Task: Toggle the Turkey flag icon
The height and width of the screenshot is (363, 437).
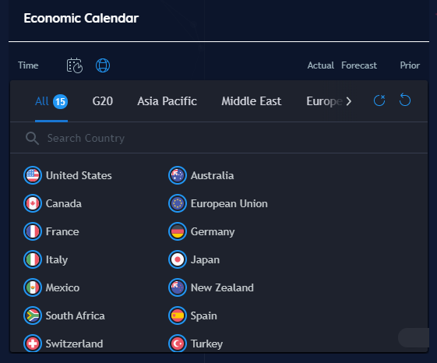Action: (x=178, y=344)
